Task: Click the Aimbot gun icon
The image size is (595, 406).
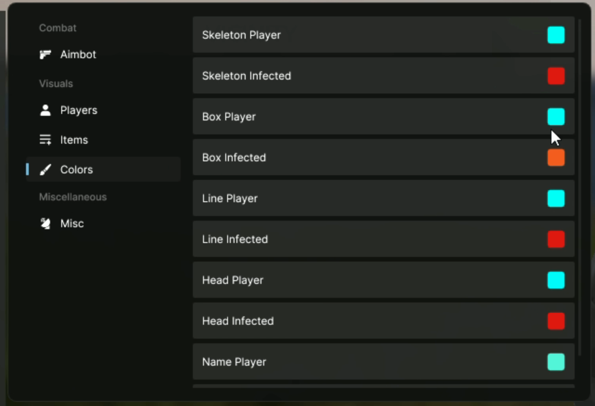Action: click(45, 55)
